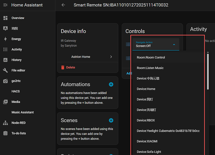
Task: Click the IR Gateway text
Action: (x=69, y=41)
